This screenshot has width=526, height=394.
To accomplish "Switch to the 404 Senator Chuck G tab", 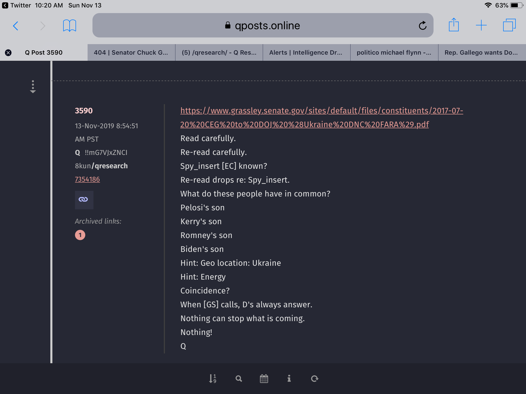I will click(x=131, y=53).
